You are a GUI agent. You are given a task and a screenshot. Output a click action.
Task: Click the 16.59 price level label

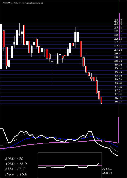point(118,101)
